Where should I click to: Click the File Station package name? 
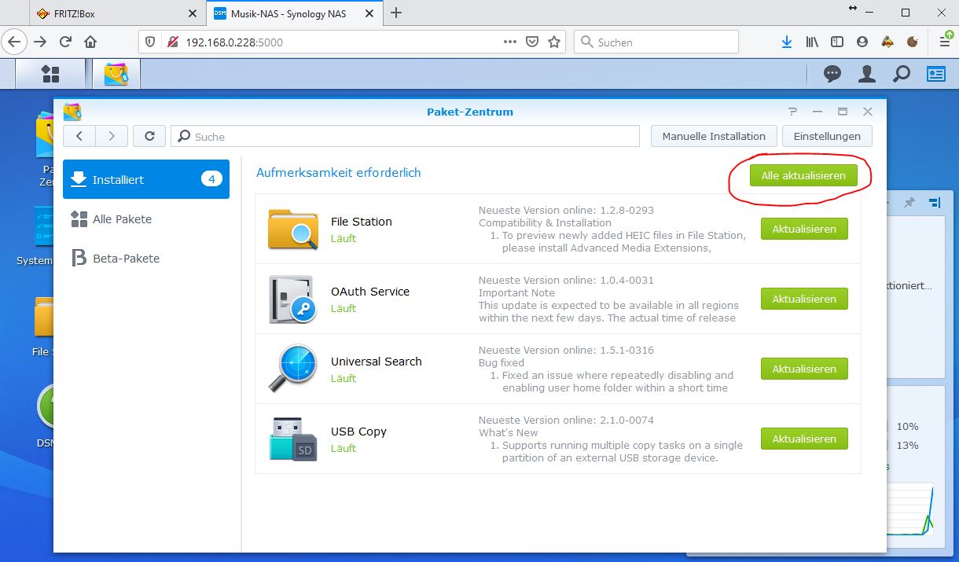tap(362, 222)
